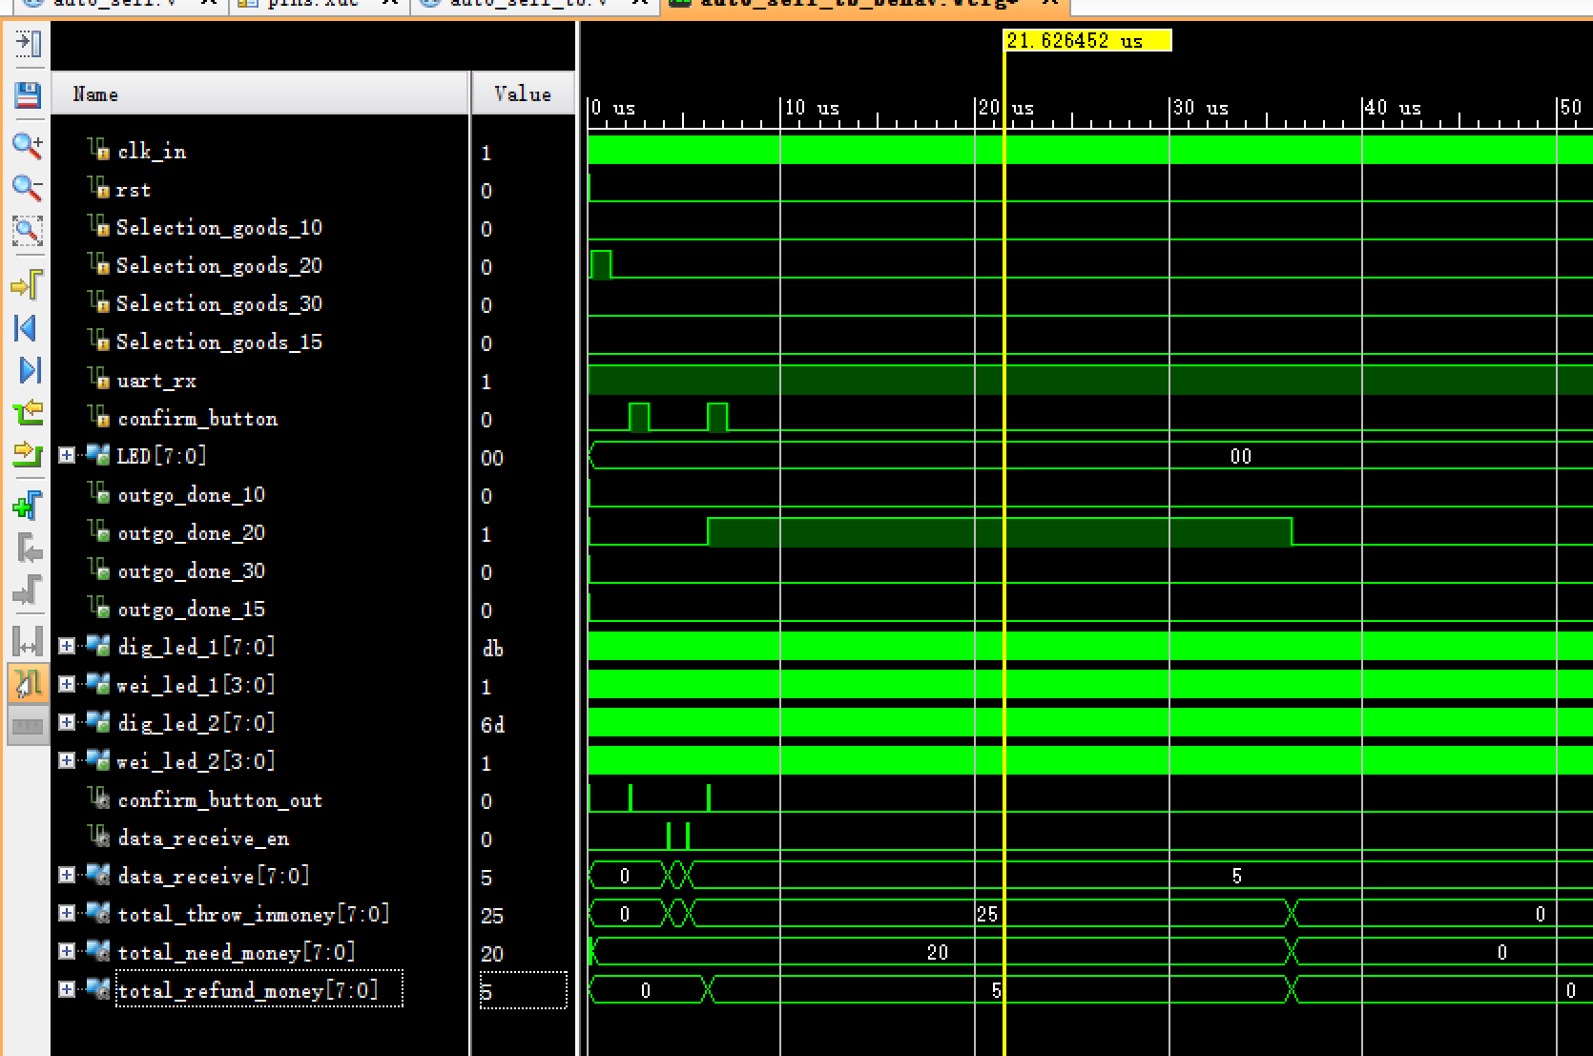Expand the total_throw_inmoney[7:0] bus

[66, 914]
